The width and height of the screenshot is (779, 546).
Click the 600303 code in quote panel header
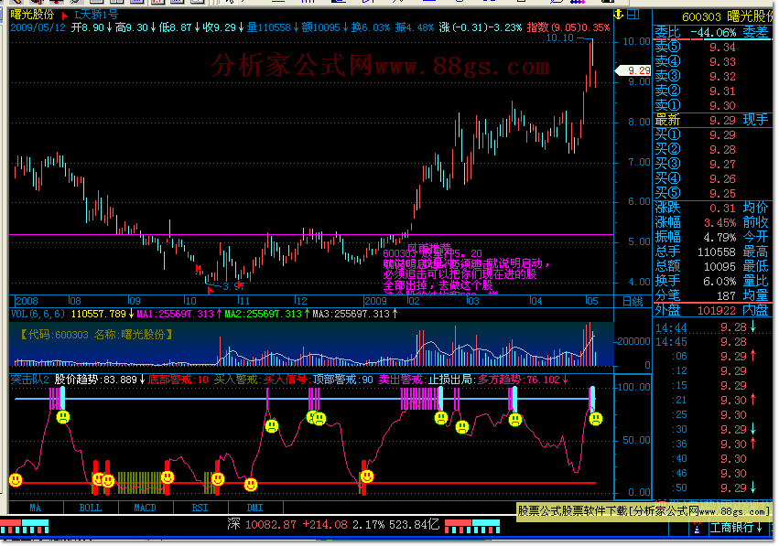coord(701,16)
